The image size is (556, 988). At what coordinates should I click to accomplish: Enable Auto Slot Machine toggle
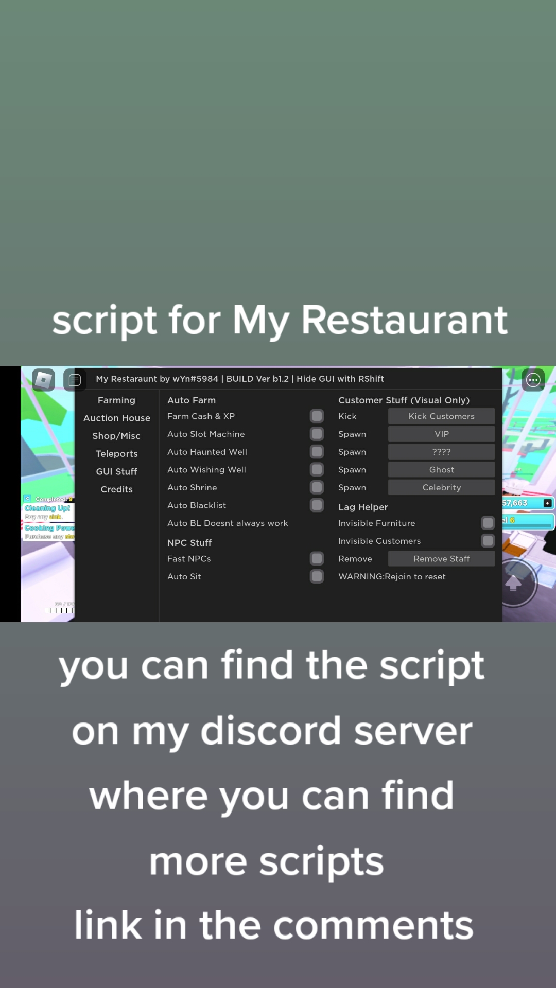317,434
